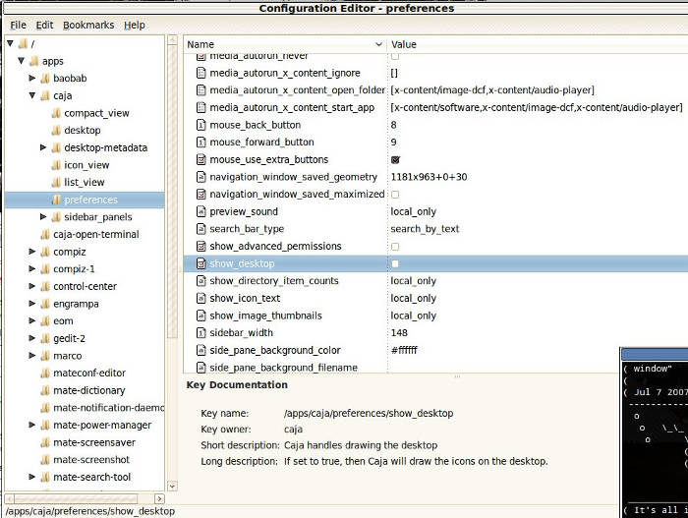Click the 1181x963+0+30 geometry value
The height and width of the screenshot is (518, 688).
(x=429, y=177)
